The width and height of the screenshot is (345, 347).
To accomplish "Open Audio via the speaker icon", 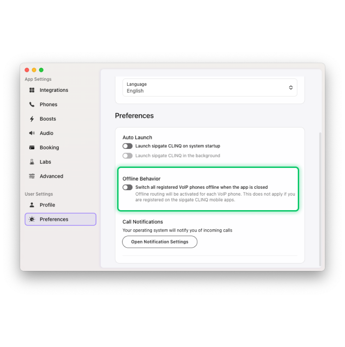I will (x=32, y=133).
